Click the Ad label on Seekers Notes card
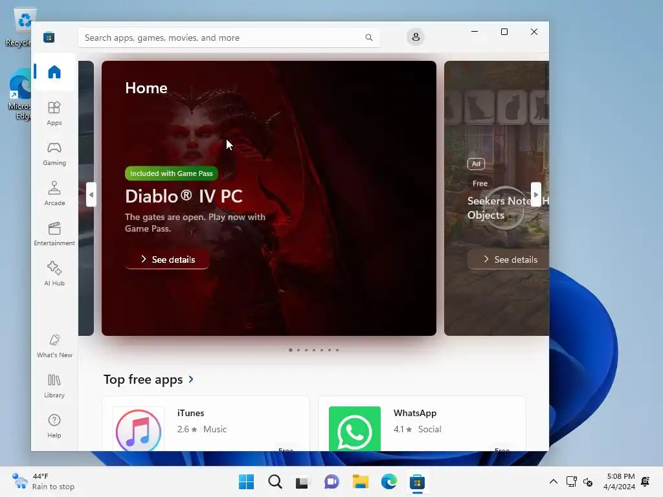 [x=476, y=164]
